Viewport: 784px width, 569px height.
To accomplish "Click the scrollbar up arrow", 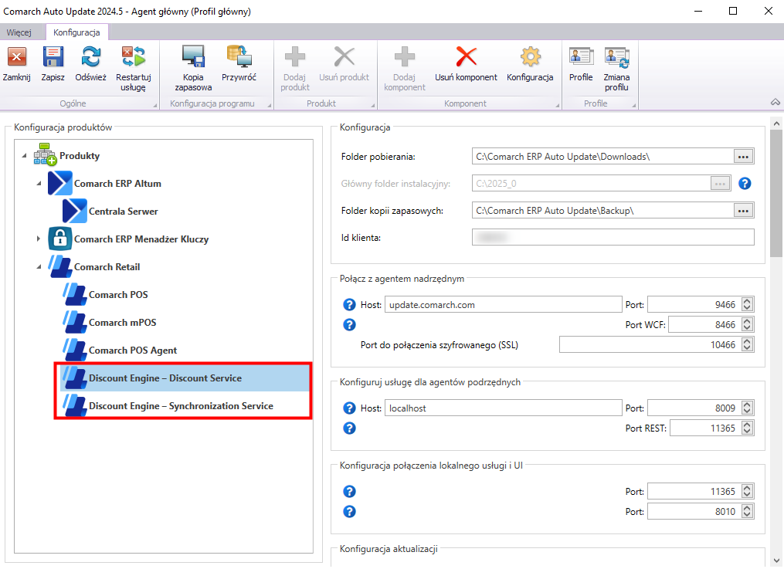I will (x=776, y=123).
